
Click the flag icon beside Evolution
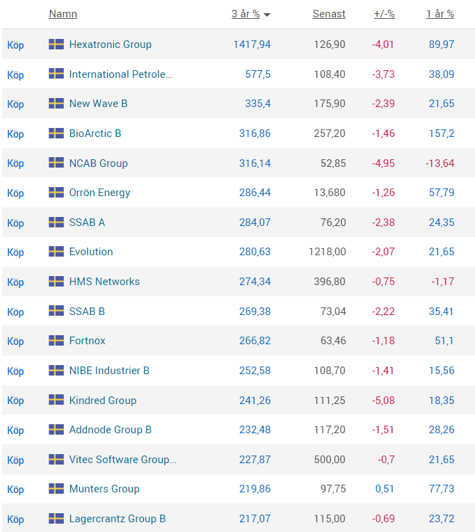[56, 252]
